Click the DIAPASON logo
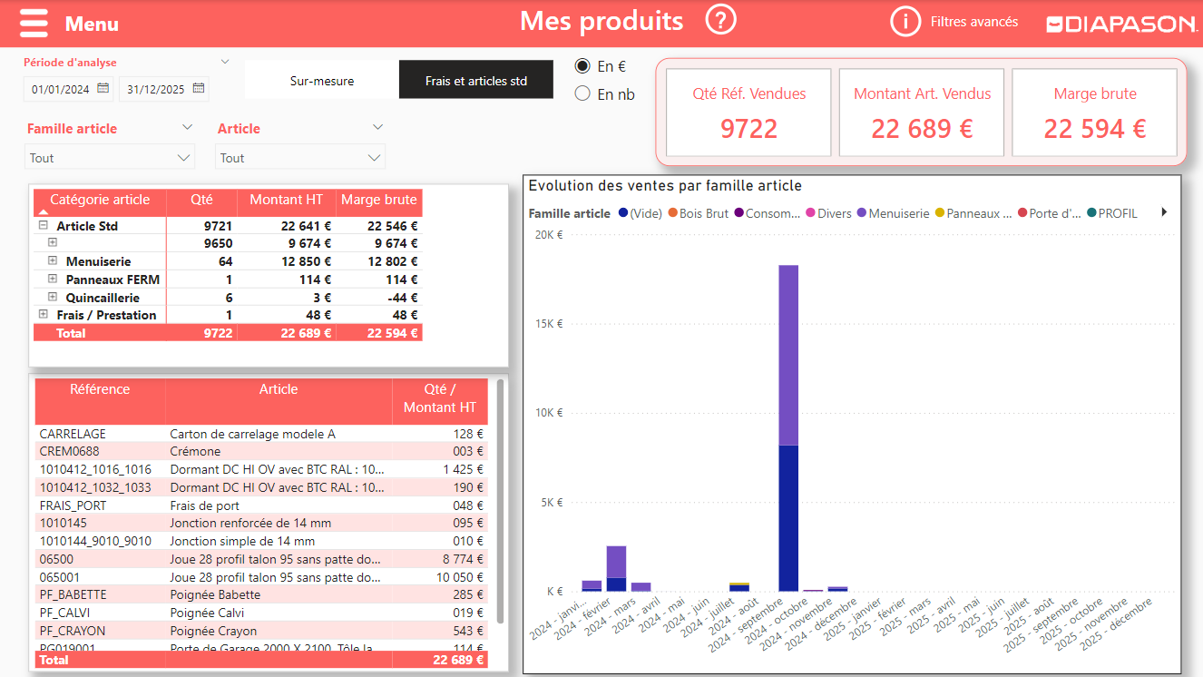Viewport: 1203px width, 677px height. [1121, 25]
